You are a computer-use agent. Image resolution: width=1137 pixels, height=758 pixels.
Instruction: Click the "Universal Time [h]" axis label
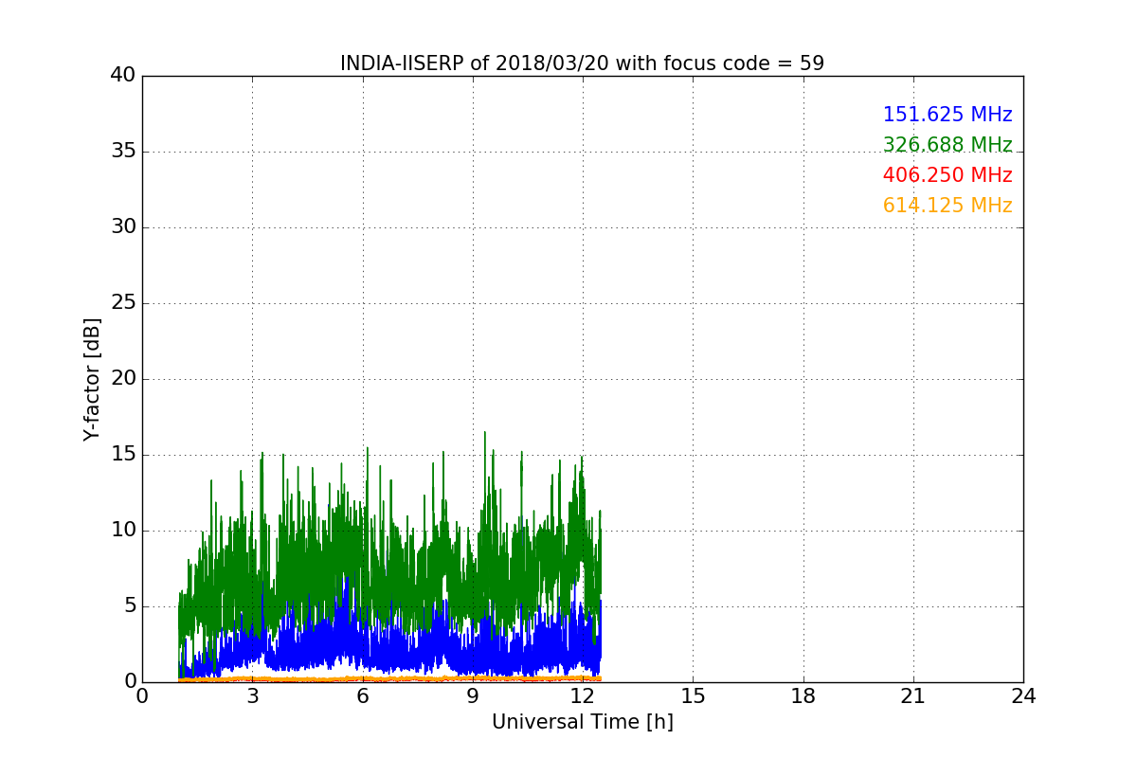pos(583,722)
